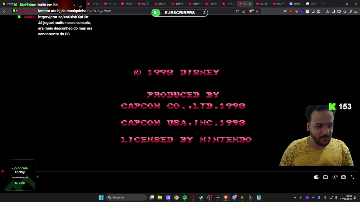Viewport: 360px width, 202px height.
Task: Open the music note media control icon
Action: [328, 11]
